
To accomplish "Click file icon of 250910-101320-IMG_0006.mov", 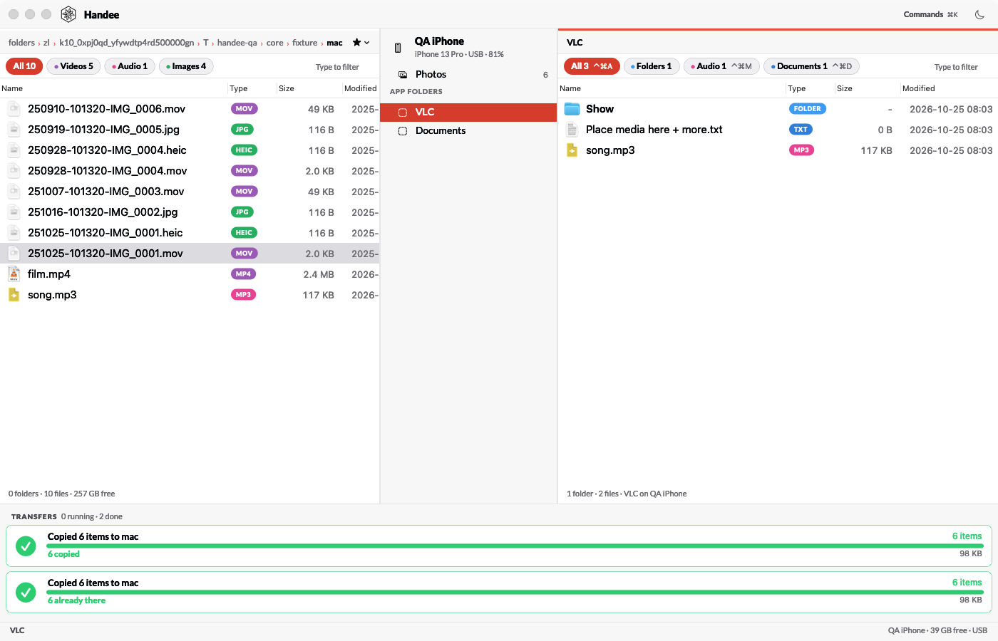I will 14,109.
